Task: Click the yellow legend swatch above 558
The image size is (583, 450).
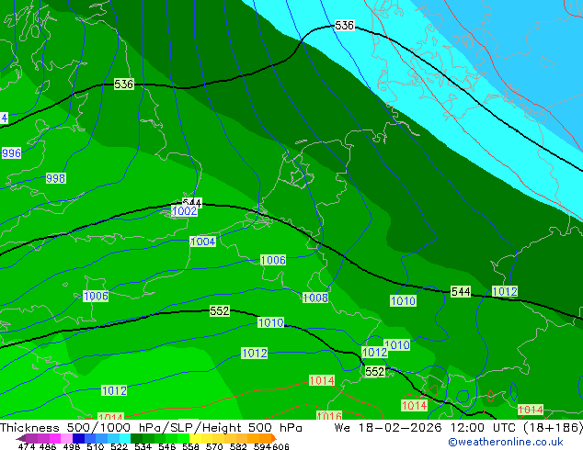Action: pyautogui.click(x=196, y=438)
